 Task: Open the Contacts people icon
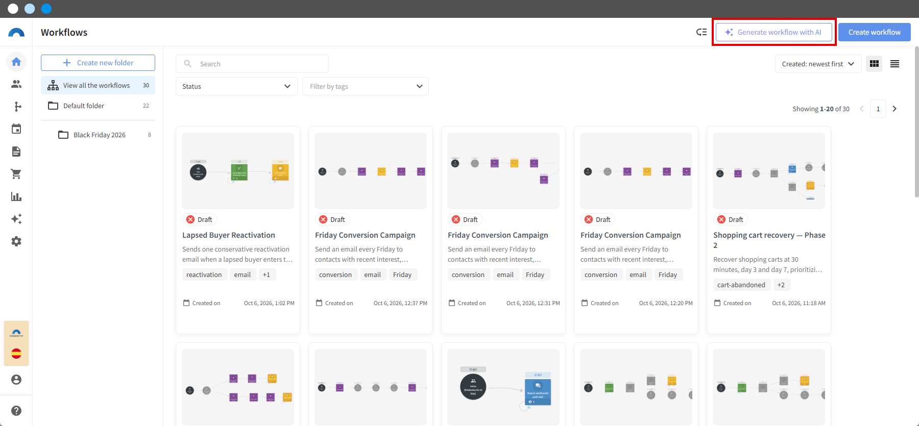(16, 84)
